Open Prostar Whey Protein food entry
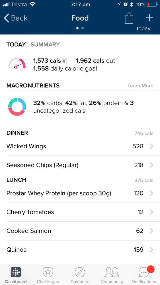 pyautogui.click(x=80, y=193)
